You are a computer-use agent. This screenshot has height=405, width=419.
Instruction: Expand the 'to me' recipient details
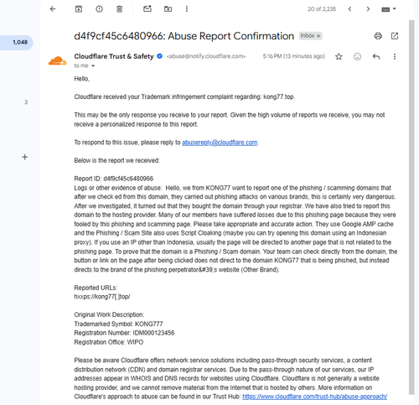pos(93,66)
